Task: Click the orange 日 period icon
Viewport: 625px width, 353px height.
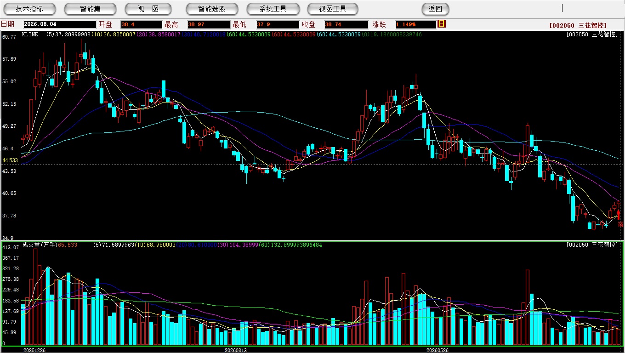Action: [x=442, y=24]
